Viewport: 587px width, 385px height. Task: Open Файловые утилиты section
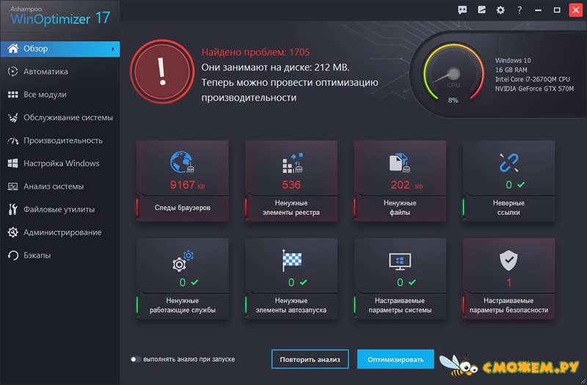[x=60, y=210]
